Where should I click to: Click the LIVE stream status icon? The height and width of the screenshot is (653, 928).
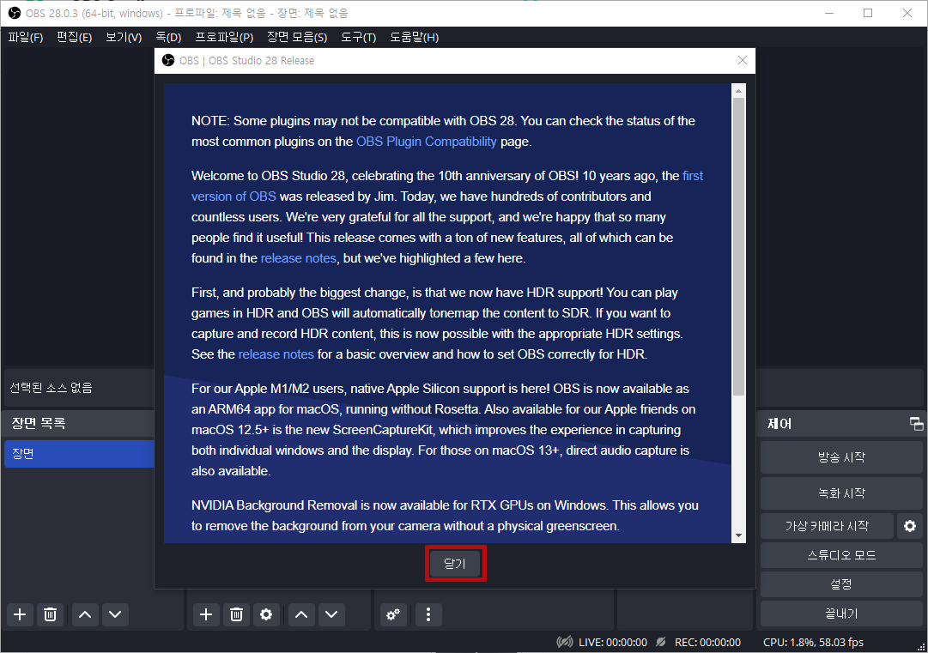565,642
